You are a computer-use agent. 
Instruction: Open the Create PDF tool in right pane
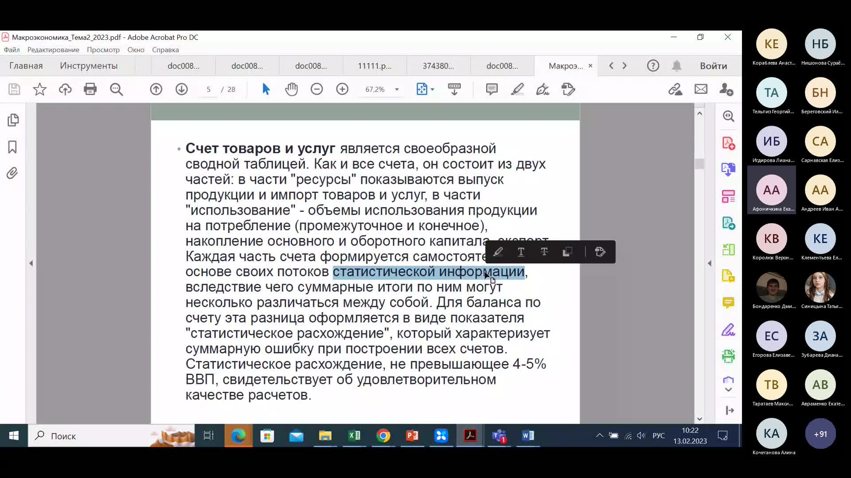728,143
